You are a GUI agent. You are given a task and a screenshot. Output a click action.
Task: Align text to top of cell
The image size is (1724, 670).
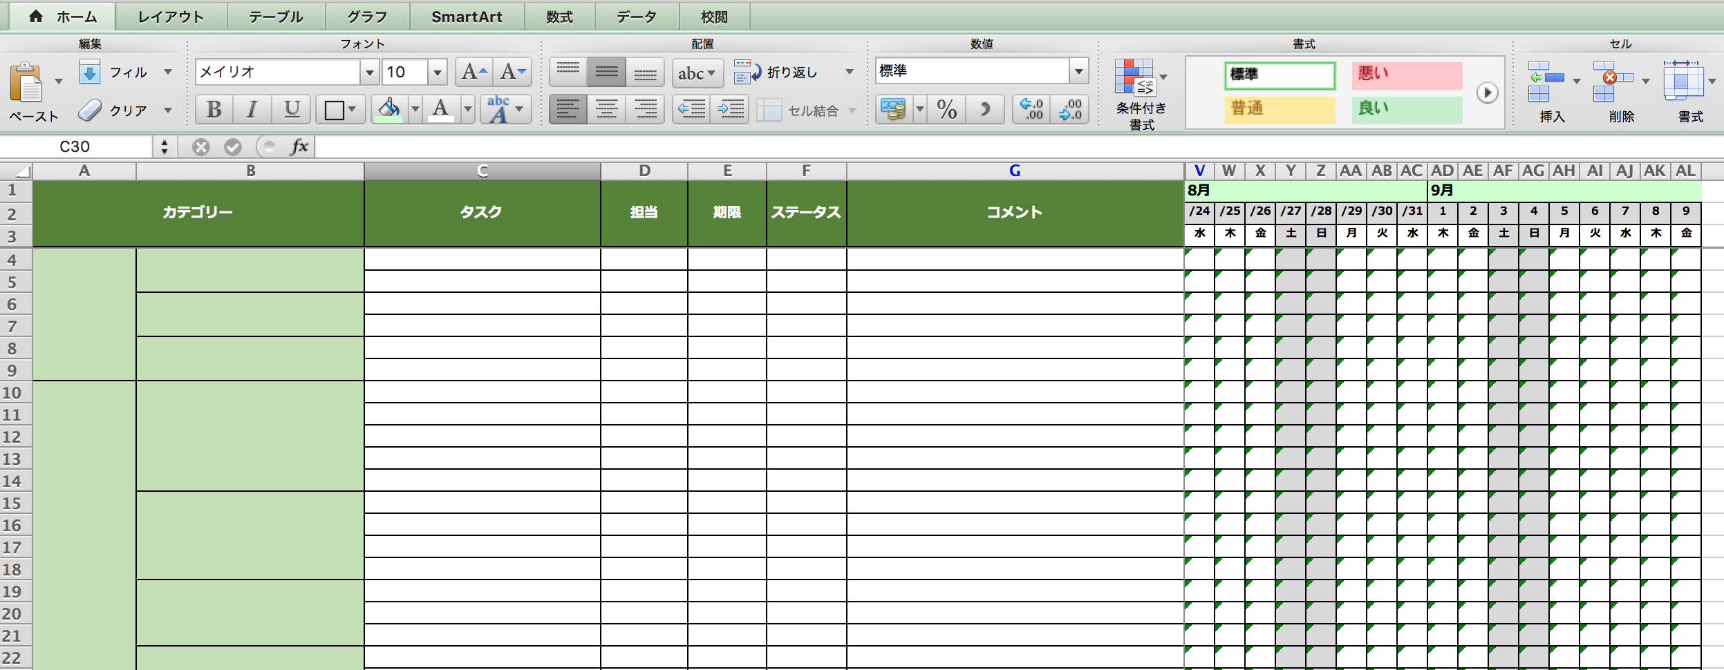point(568,72)
